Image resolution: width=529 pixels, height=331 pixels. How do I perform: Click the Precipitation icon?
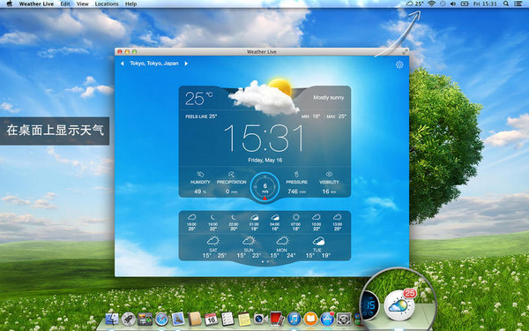click(x=231, y=174)
